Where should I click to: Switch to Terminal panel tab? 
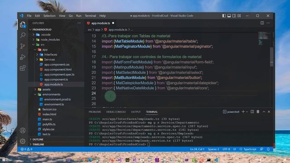[x=152, y=112]
